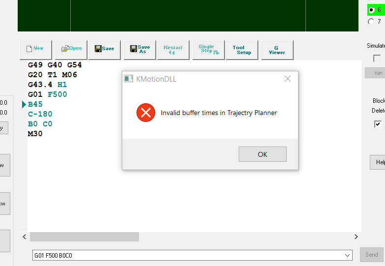The height and width of the screenshot is (266, 385).
Task: Open a G-code file with Open button
Action: [71, 49]
